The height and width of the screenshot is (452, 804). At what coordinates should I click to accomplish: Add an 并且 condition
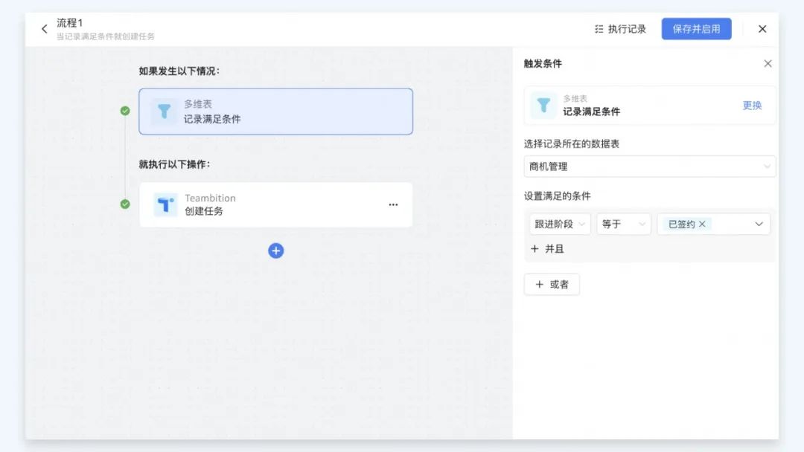[x=547, y=249]
